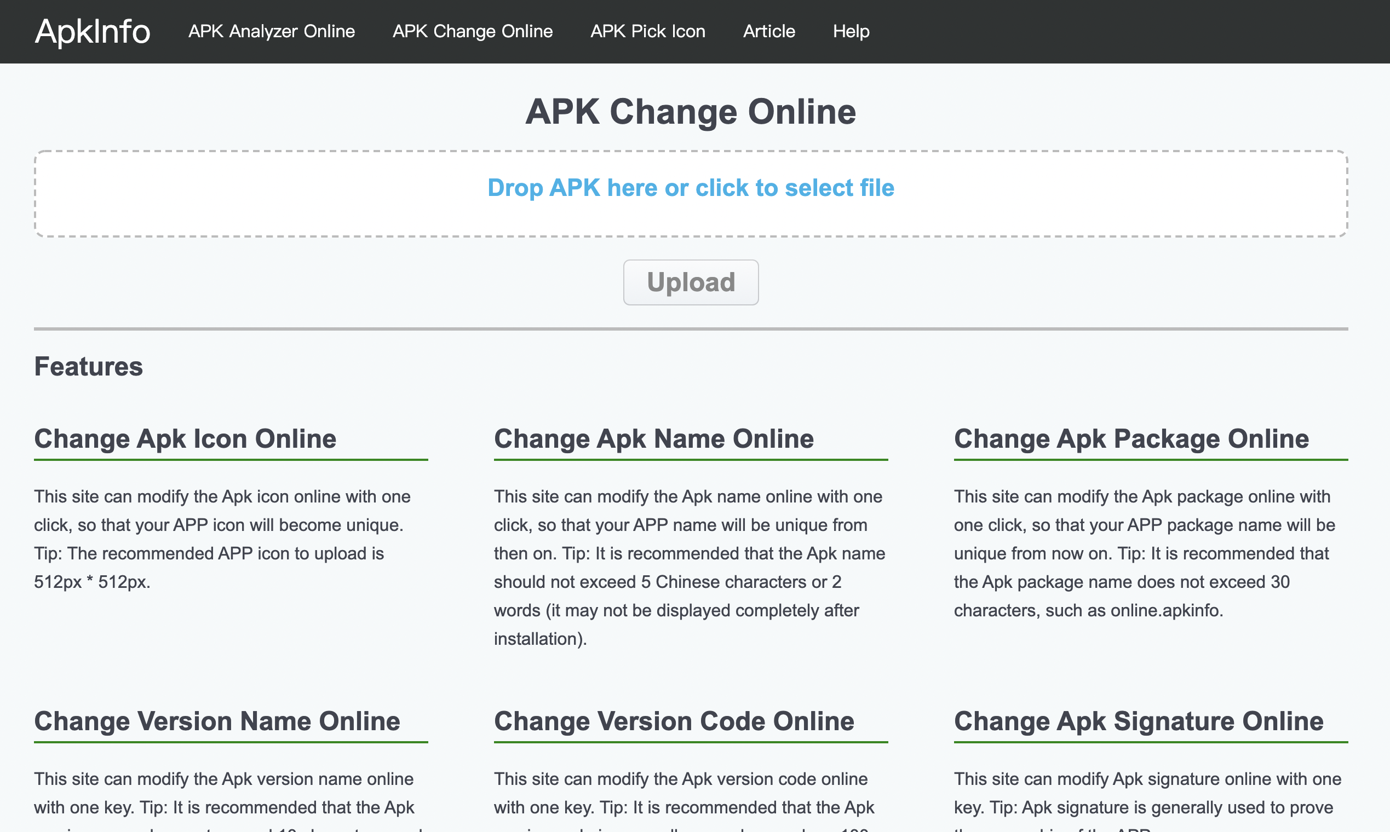Click inside the dashed file drop zone
The width and height of the screenshot is (1390, 832).
(x=691, y=193)
